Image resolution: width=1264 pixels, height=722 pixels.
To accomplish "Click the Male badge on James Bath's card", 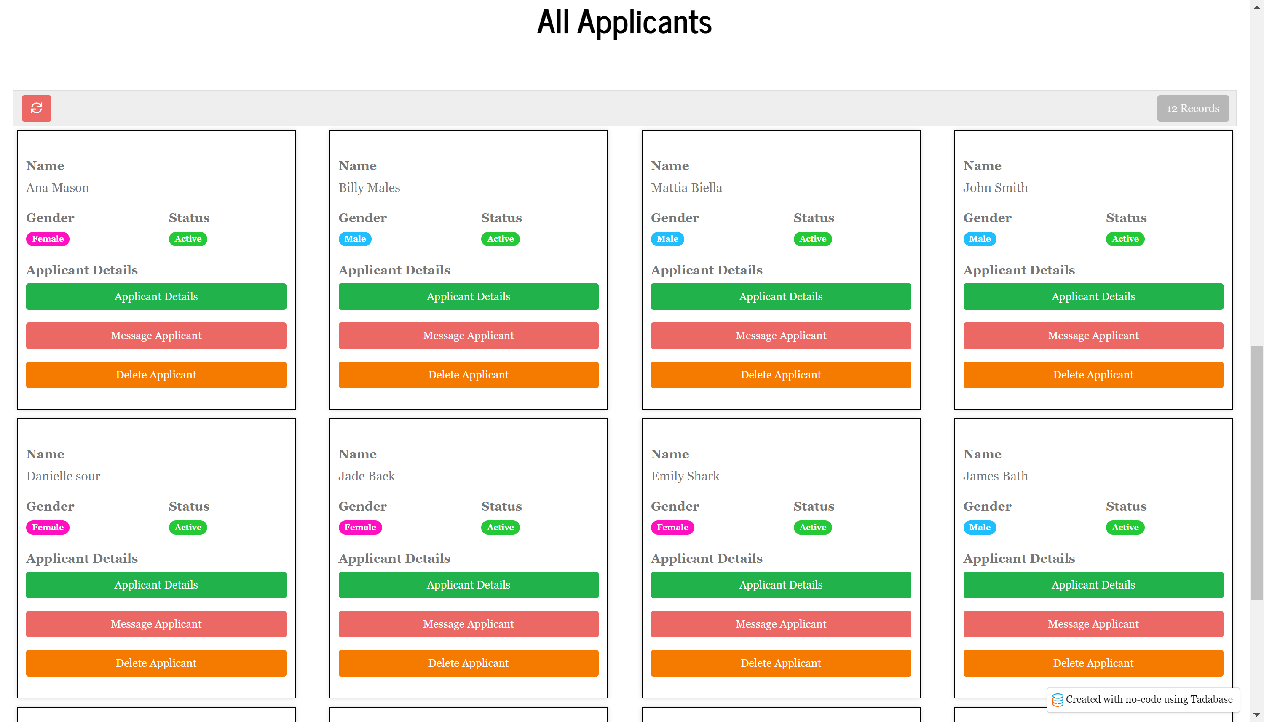I will pos(980,527).
